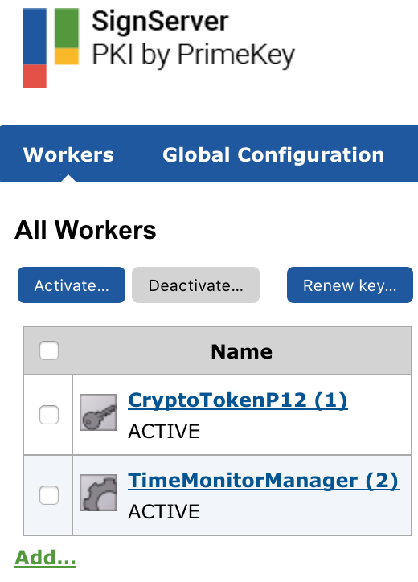Open the CryptoTokenP12 (1) worker link
418x582 pixels.
tap(238, 400)
